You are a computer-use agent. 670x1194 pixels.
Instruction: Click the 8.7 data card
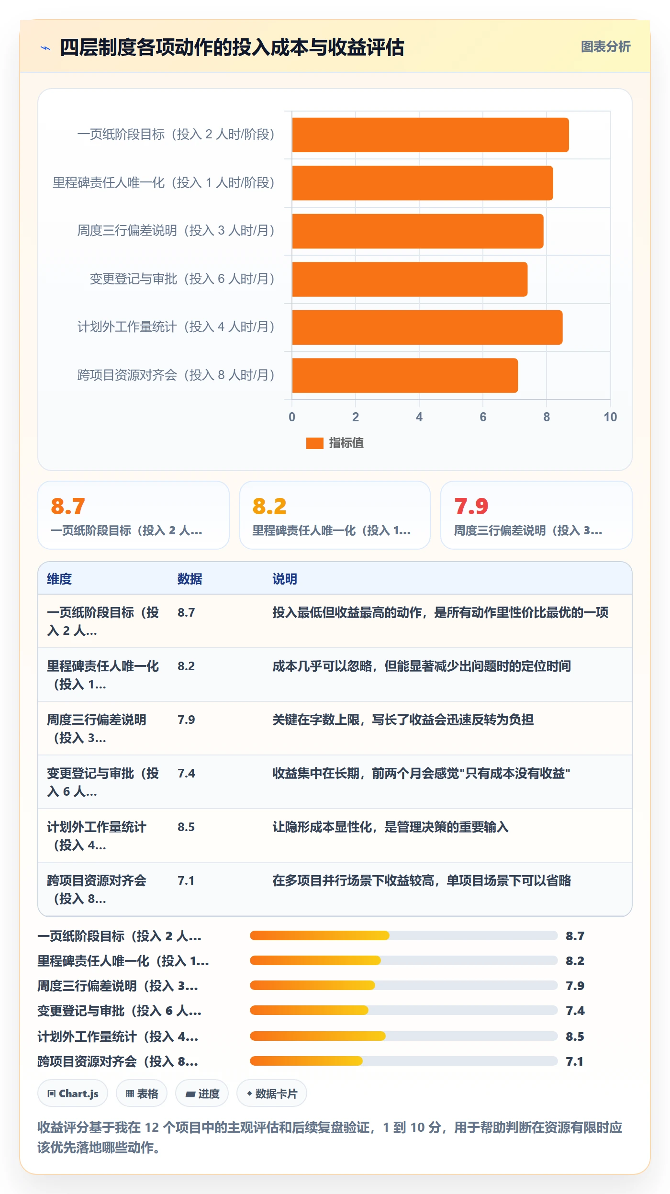click(x=134, y=515)
